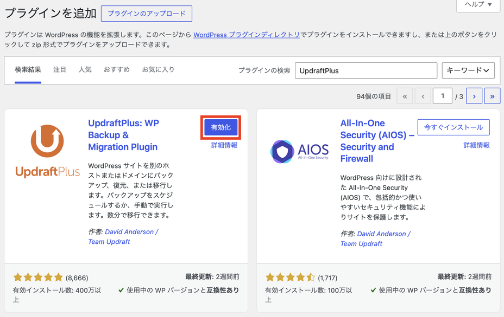Expand the キーワード search type dropdown
The width and height of the screenshot is (504, 317).
468,70
